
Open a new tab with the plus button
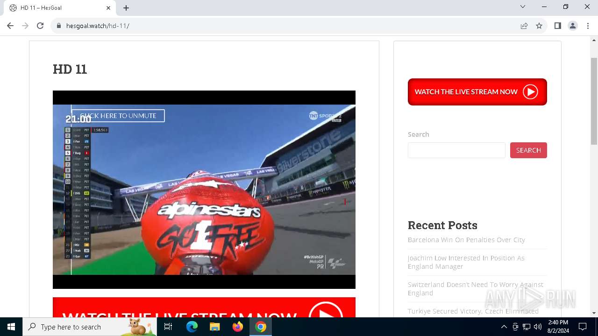[126, 8]
